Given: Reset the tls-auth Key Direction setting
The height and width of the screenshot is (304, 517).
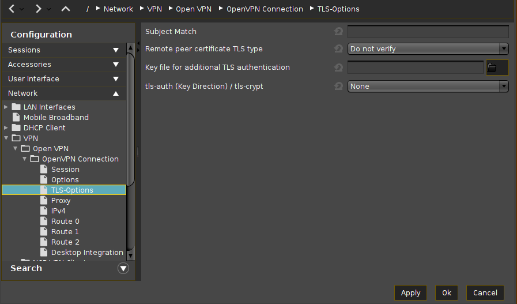Looking at the screenshot, I should point(338,87).
